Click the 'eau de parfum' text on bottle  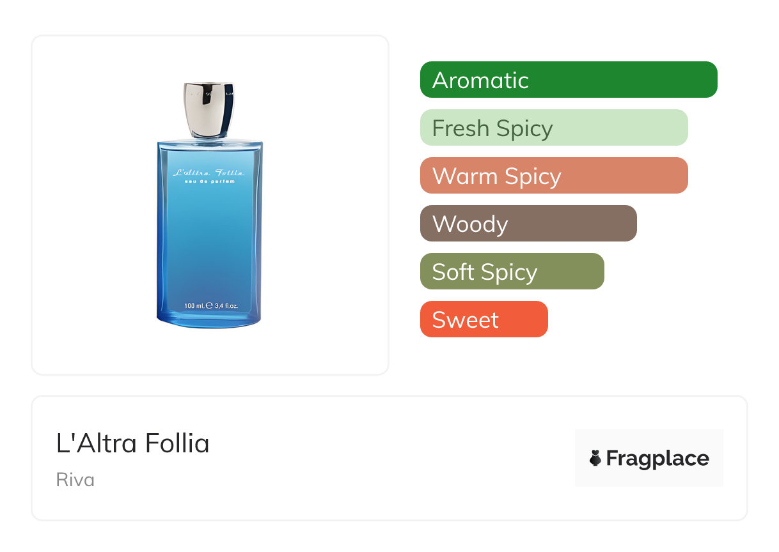209,182
